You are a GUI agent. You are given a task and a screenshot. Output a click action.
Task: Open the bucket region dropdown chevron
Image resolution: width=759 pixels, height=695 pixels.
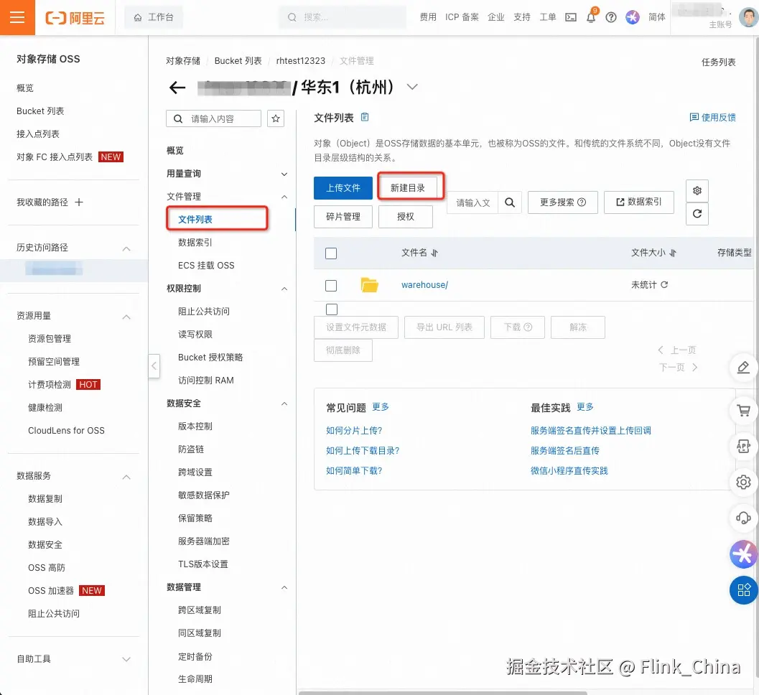[412, 87]
